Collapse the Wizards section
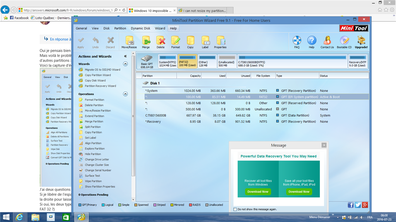396x222 pixels. (125, 64)
